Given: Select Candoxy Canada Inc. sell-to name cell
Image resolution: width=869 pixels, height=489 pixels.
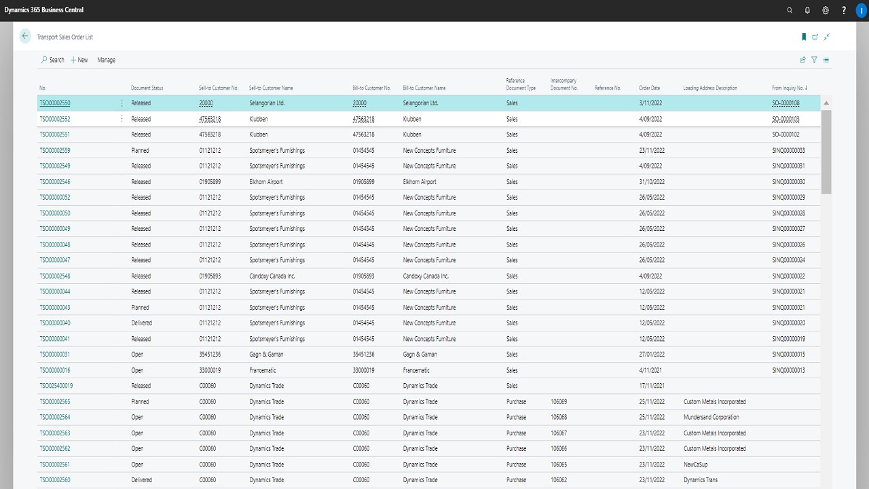Looking at the screenshot, I should [272, 276].
